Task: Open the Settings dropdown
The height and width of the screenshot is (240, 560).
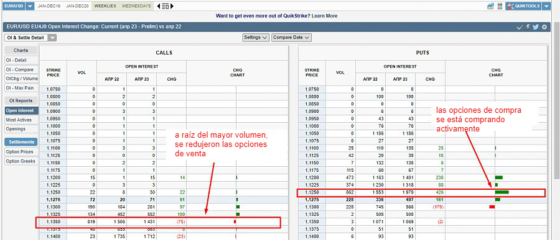Action: pyautogui.click(x=256, y=37)
